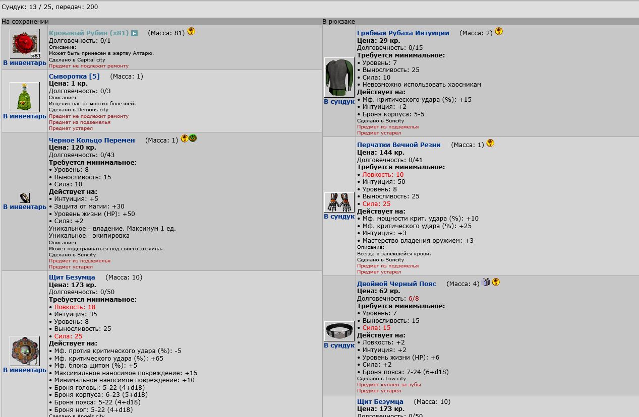Click green swirl icon beside Черное Кольцо Перемен
This screenshot has height=417, width=639.
pos(193,138)
